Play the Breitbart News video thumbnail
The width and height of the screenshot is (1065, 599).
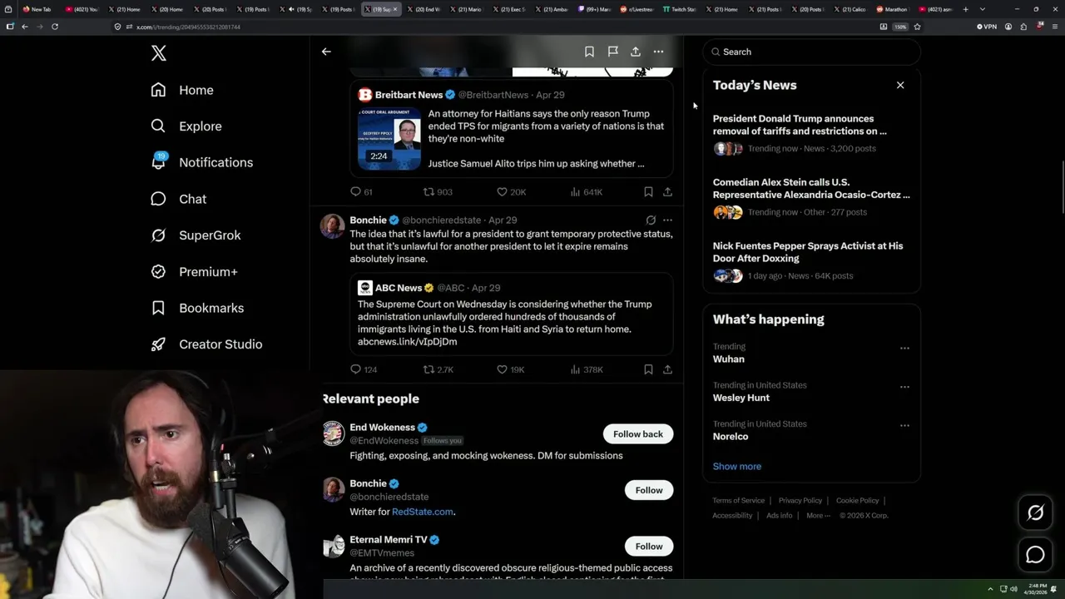[389, 139]
